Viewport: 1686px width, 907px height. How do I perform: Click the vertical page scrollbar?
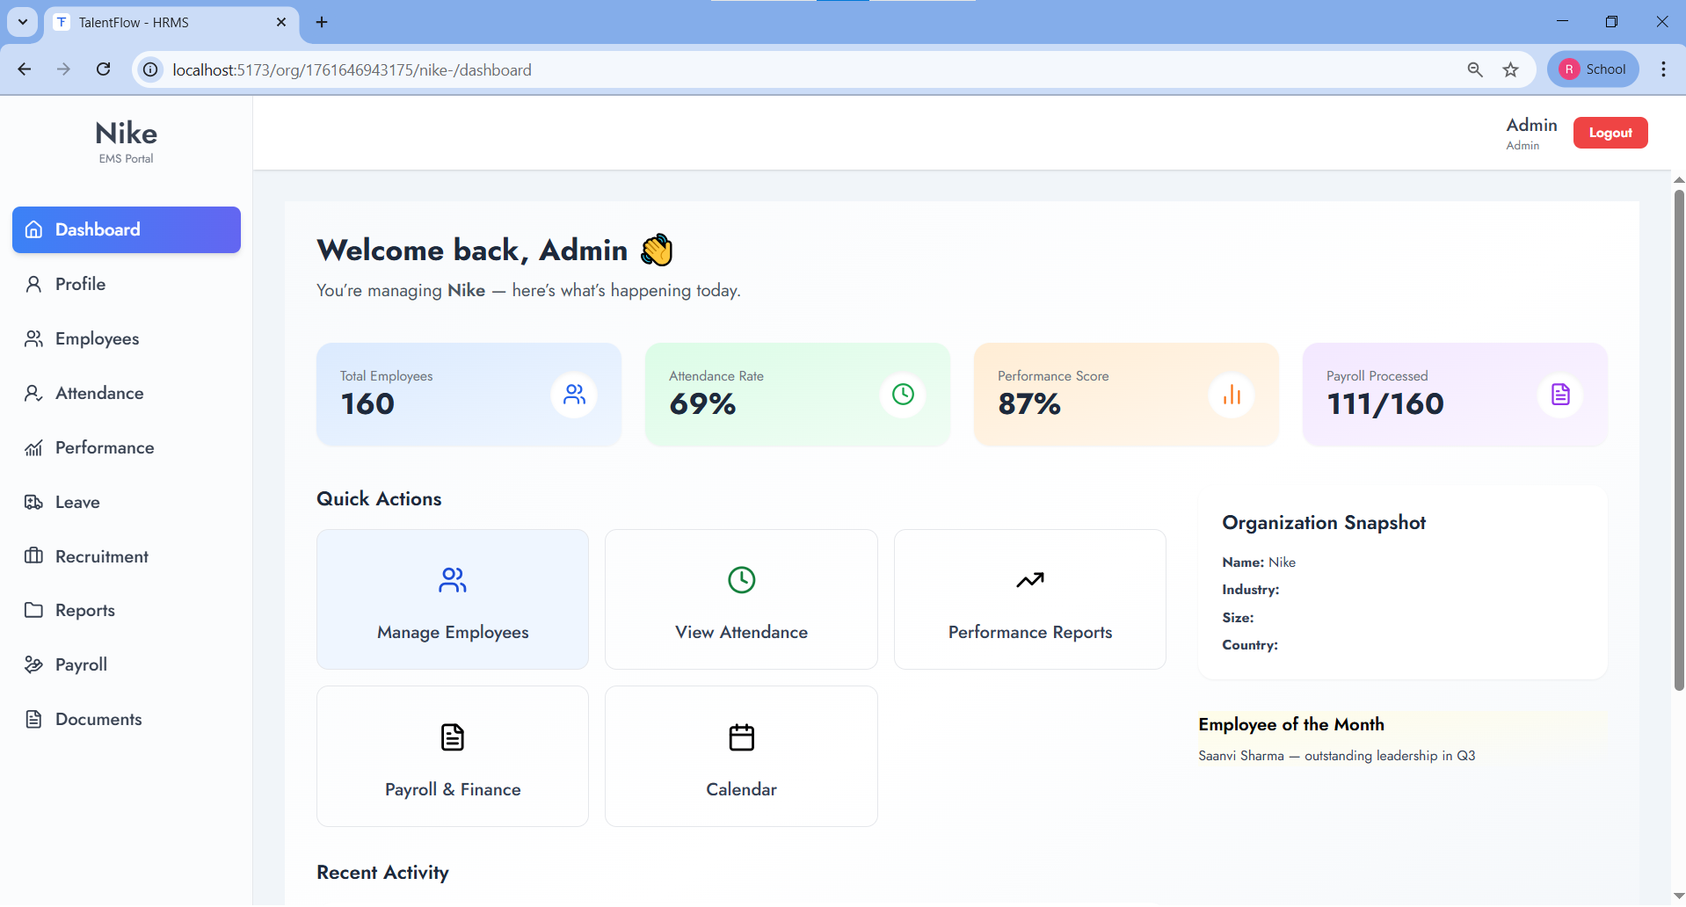1679,439
